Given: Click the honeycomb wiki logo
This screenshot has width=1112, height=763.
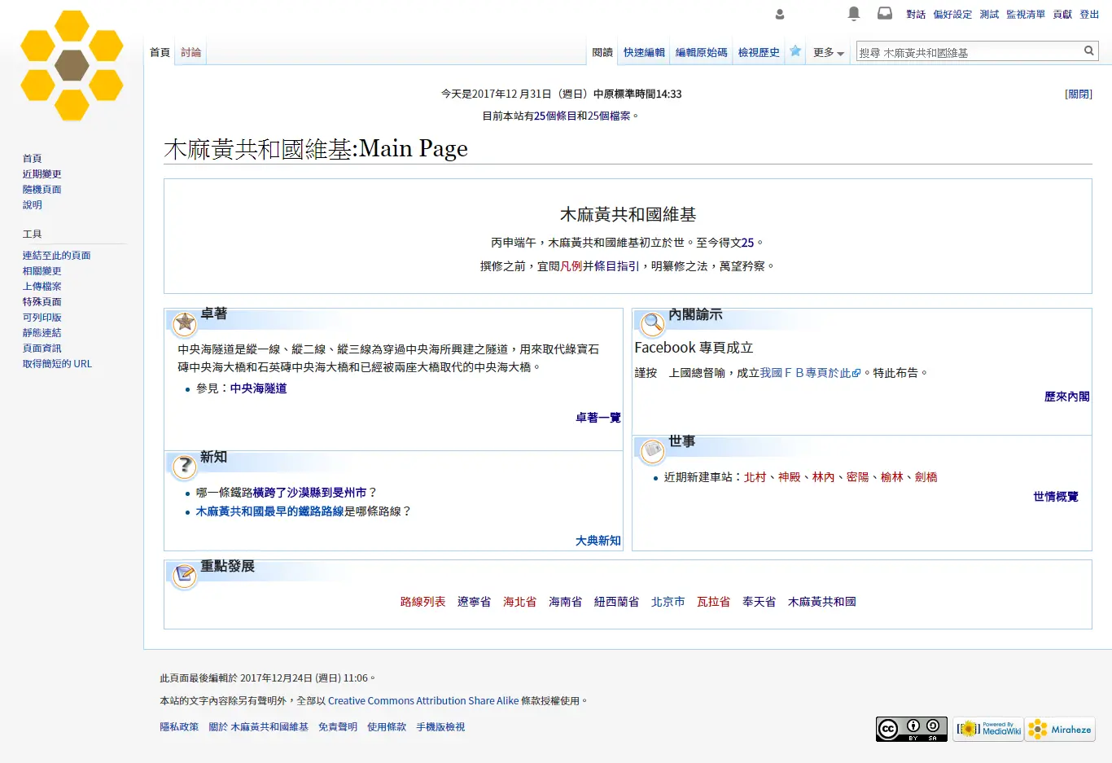Looking at the screenshot, I should [x=72, y=65].
